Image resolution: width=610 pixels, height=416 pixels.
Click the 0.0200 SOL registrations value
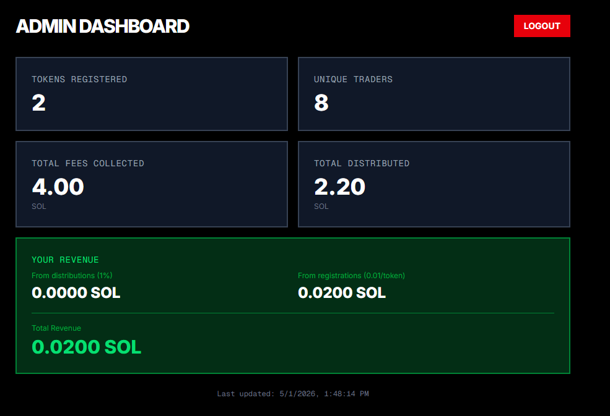(x=342, y=292)
